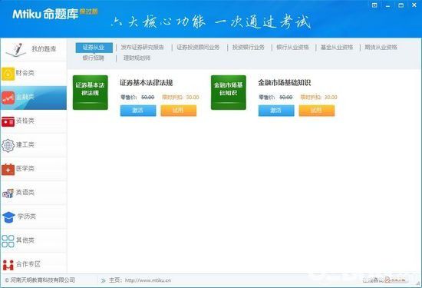The image size is (422, 288).
Task: Try 金融市场基础知识 with the 试用 button
Action: (317, 111)
